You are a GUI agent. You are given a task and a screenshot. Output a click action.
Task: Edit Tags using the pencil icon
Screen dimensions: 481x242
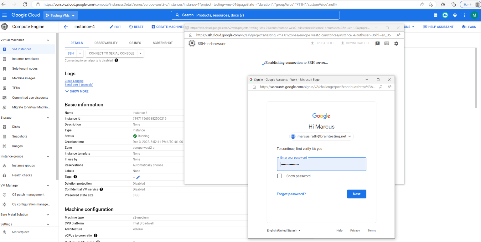[138, 177]
